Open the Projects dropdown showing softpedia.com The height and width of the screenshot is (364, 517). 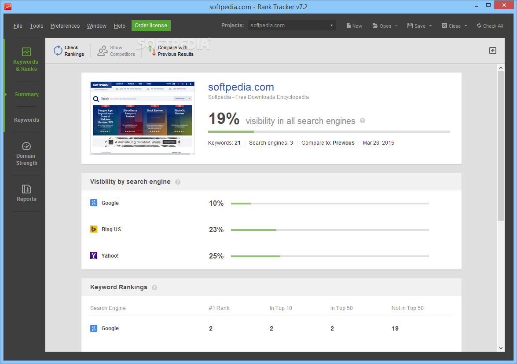point(292,25)
